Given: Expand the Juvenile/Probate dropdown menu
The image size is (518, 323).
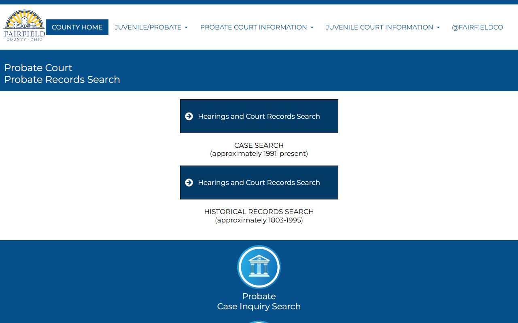Looking at the screenshot, I should 151,27.
